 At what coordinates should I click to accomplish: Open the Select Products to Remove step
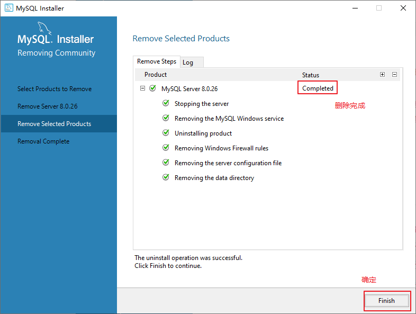pos(55,89)
